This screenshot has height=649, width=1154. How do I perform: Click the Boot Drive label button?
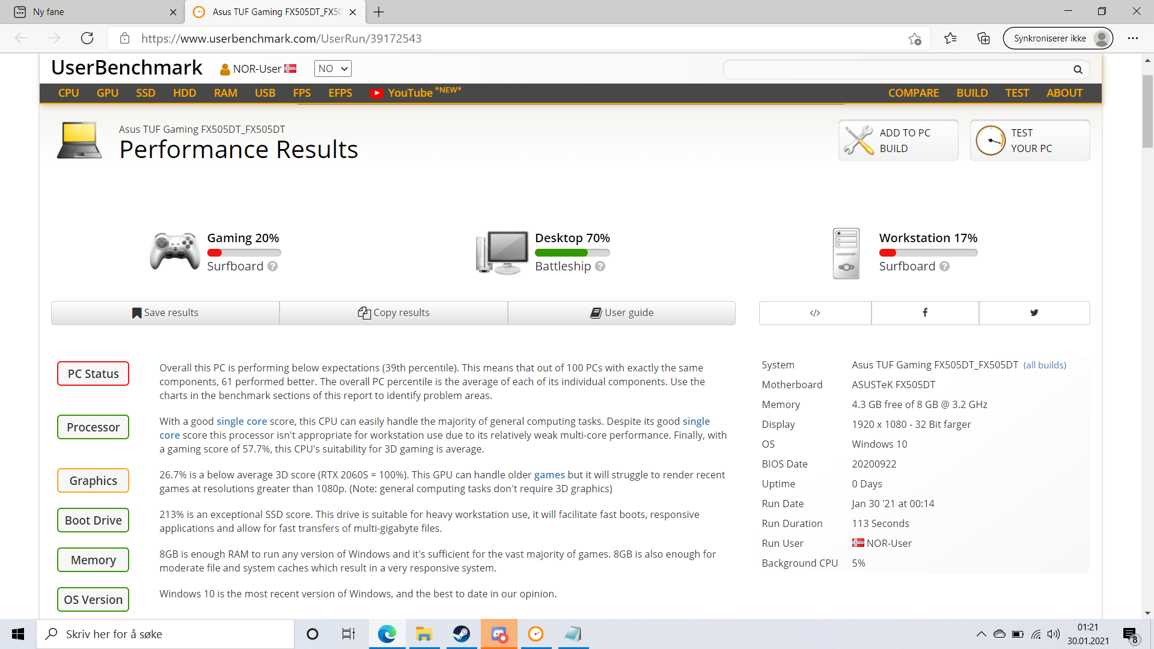[x=93, y=520]
